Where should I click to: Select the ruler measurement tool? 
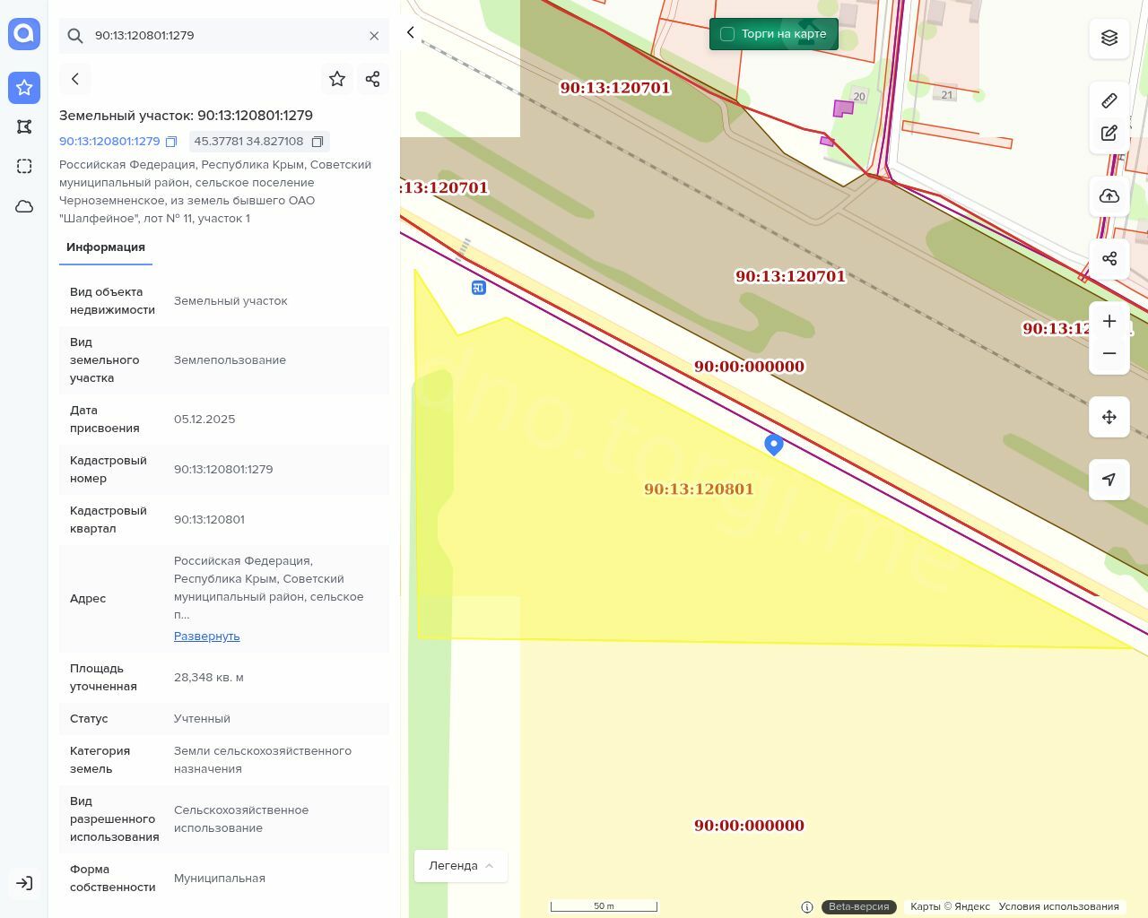1109,100
